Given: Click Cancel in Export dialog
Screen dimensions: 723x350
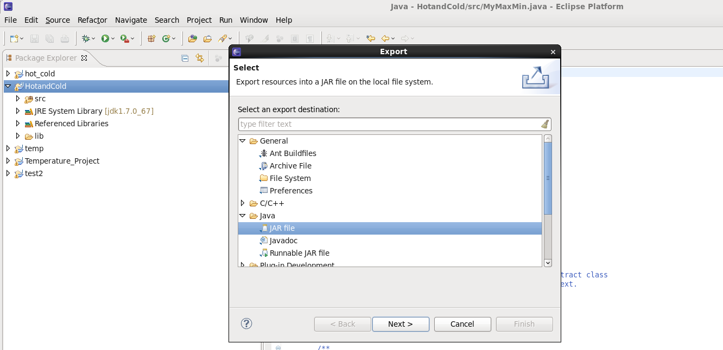Looking at the screenshot, I should [462, 324].
